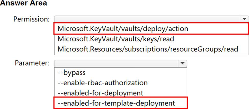Click the Parameter label text
Image resolution: width=249 pixels, height=109 pixels.
31,63
